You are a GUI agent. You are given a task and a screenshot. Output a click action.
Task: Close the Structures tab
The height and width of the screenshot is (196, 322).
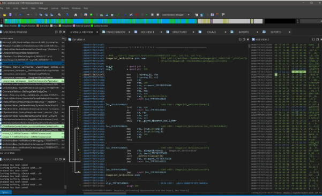coord(193,32)
